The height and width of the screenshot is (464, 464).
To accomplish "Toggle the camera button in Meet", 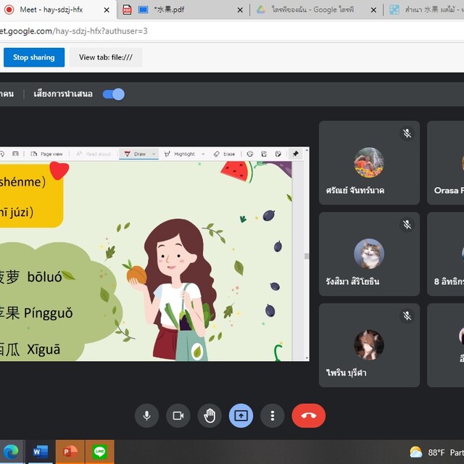I will (x=178, y=415).
